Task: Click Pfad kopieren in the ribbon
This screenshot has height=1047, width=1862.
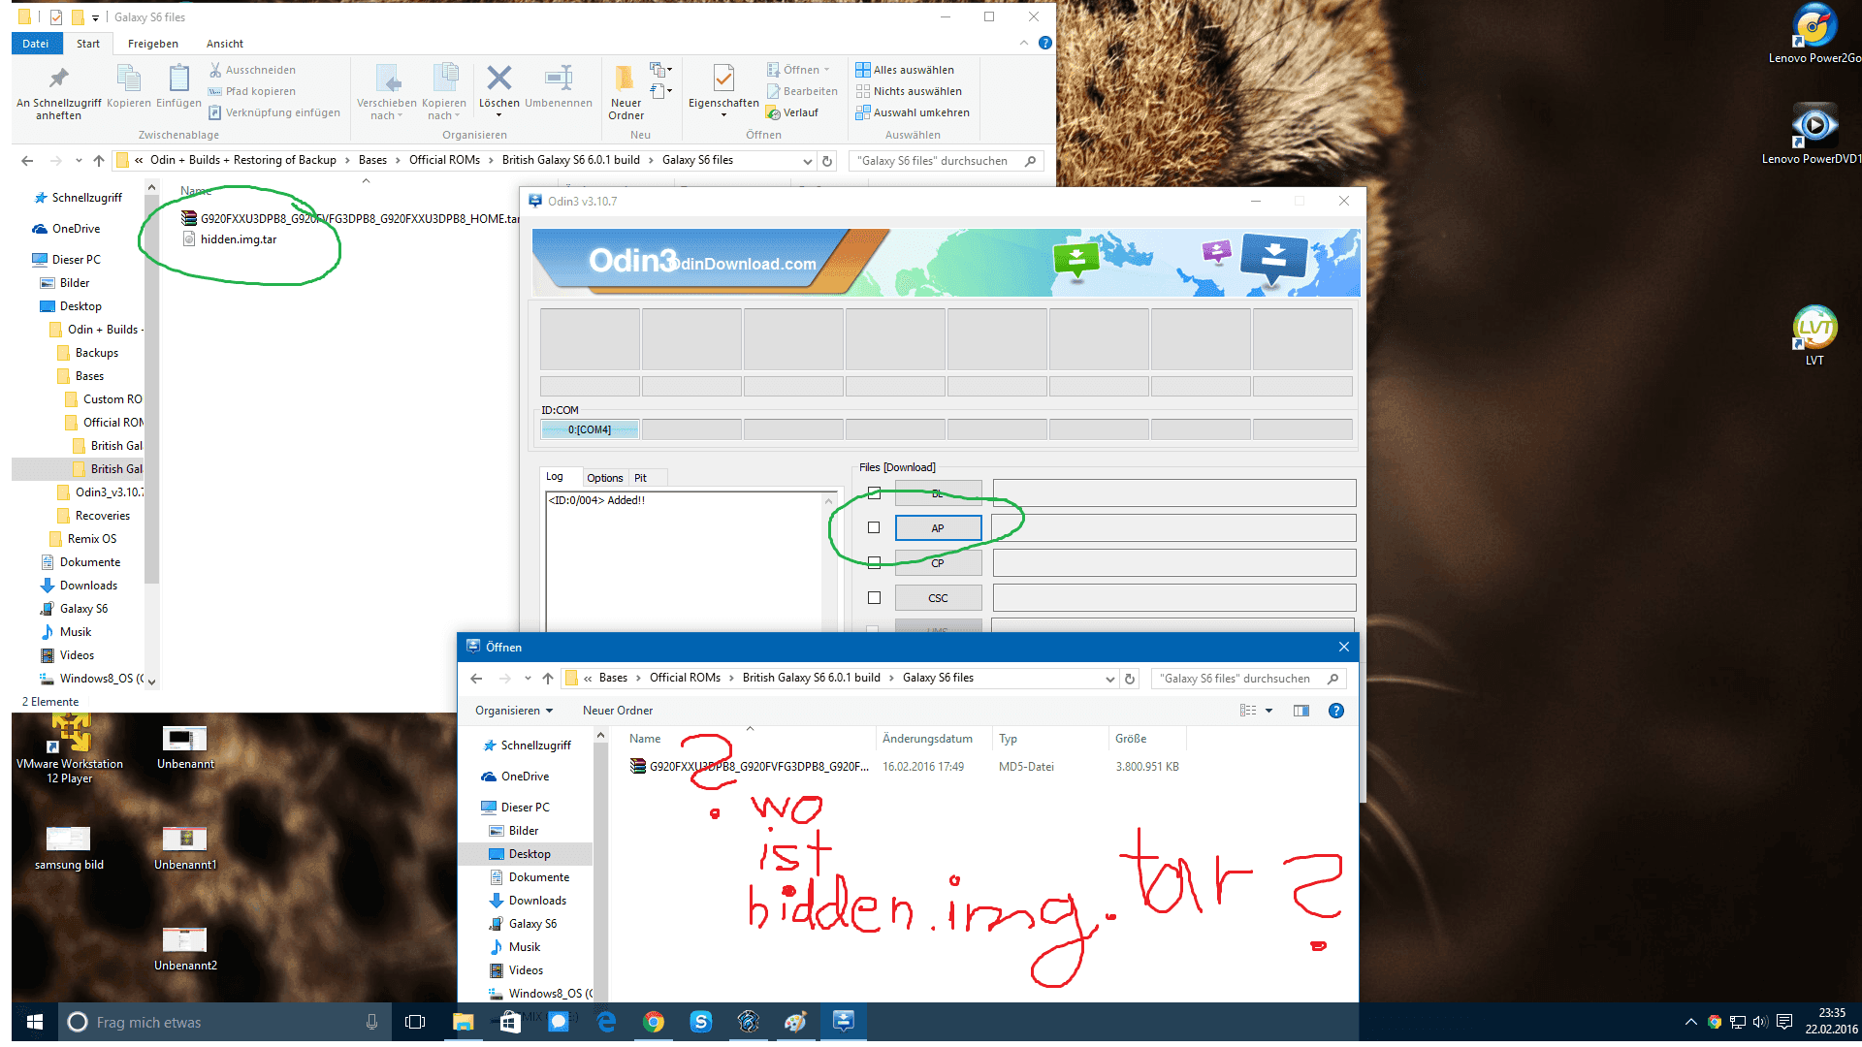Action: tap(252, 91)
